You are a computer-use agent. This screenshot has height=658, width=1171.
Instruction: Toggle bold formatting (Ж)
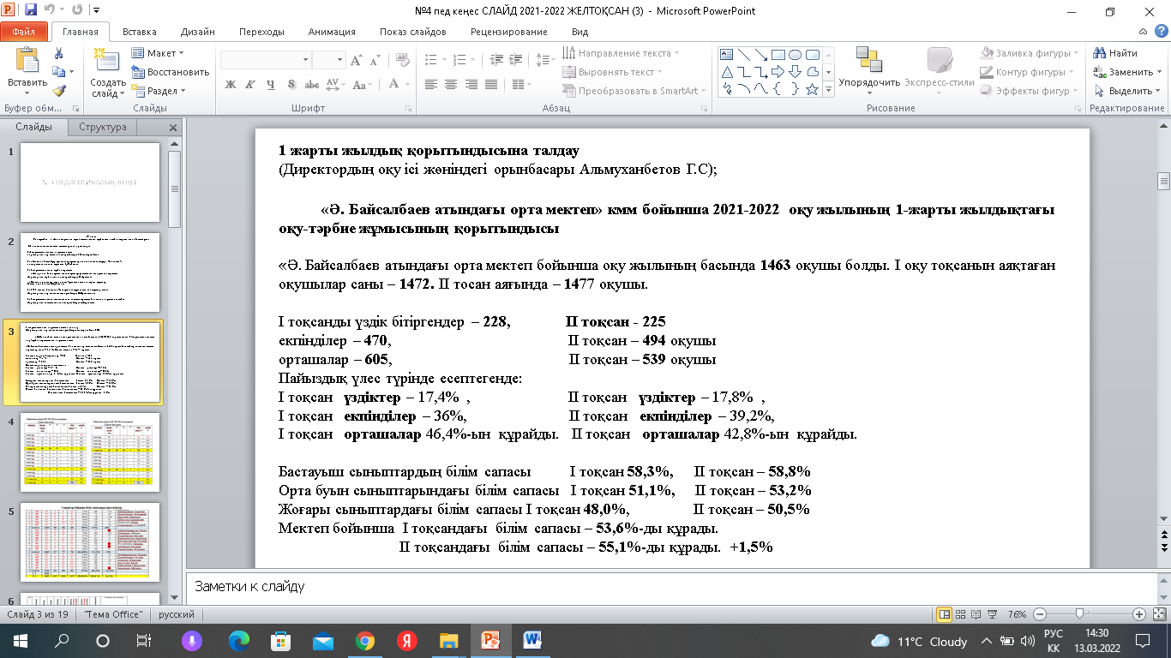(230, 84)
